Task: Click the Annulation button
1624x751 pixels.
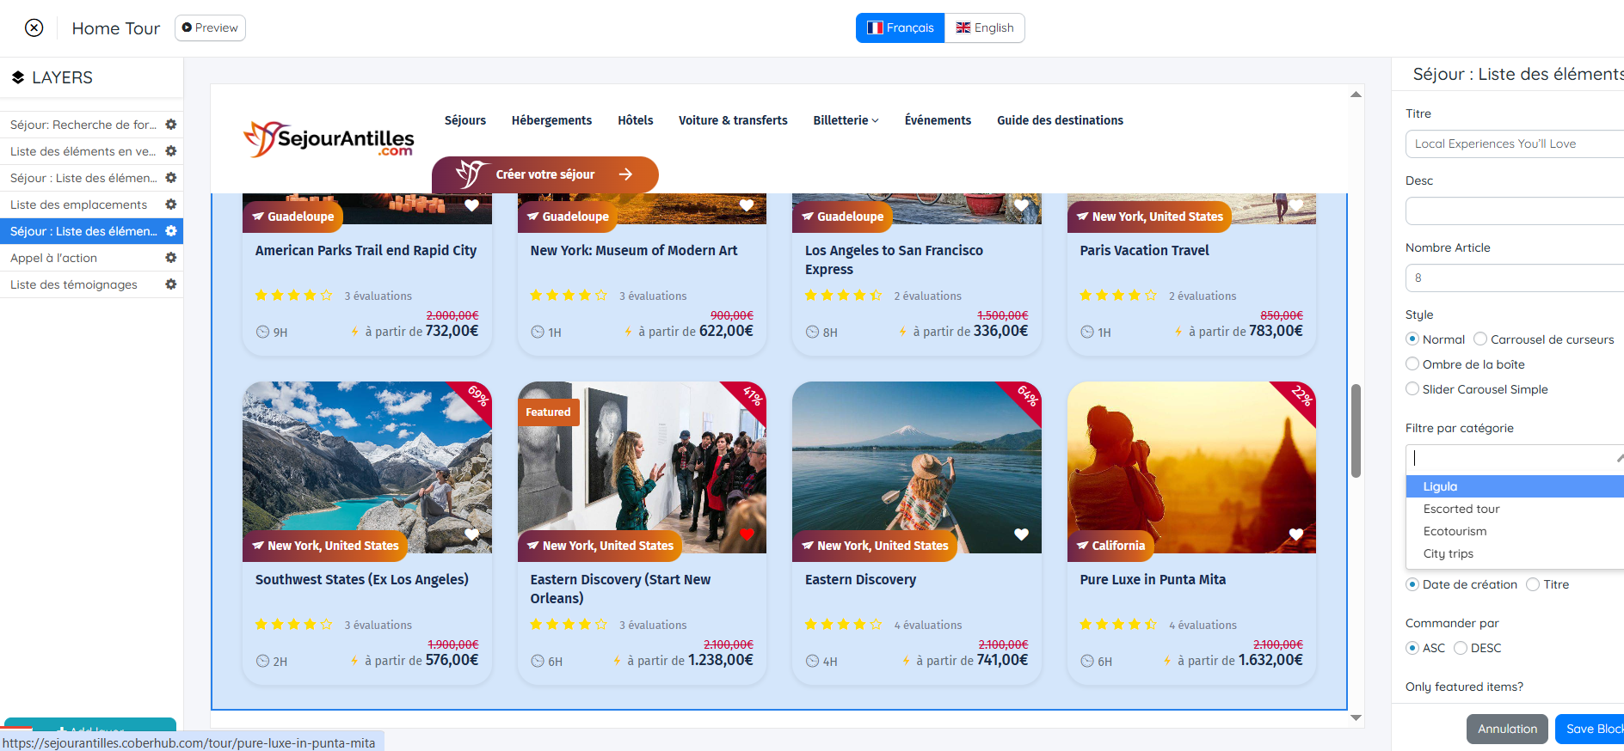Action: [1506, 729]
